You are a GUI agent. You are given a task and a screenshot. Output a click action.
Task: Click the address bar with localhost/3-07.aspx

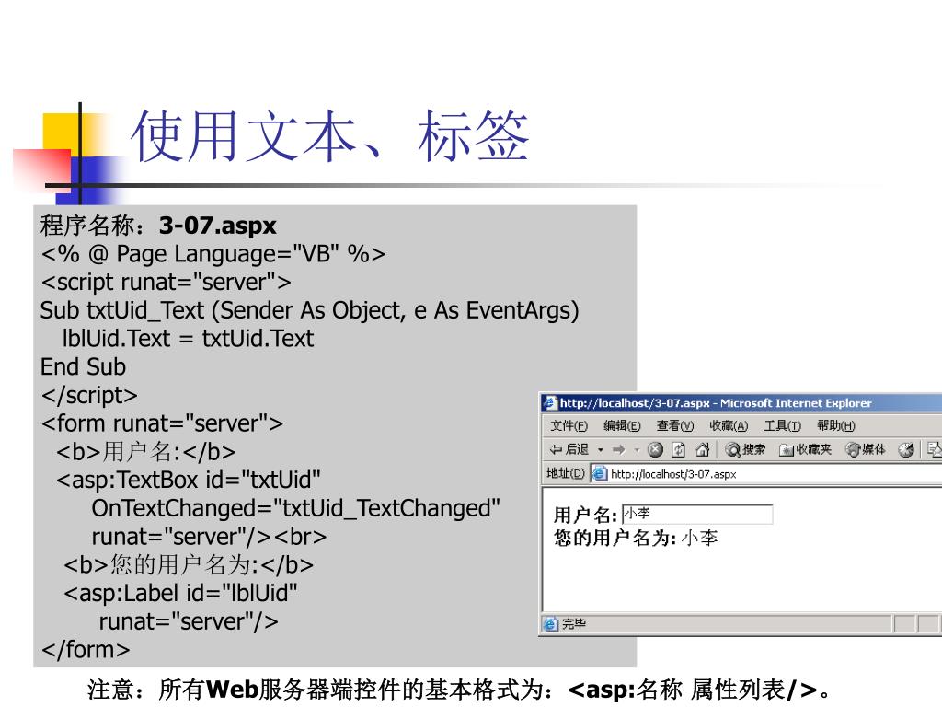(x=766, y=474)
